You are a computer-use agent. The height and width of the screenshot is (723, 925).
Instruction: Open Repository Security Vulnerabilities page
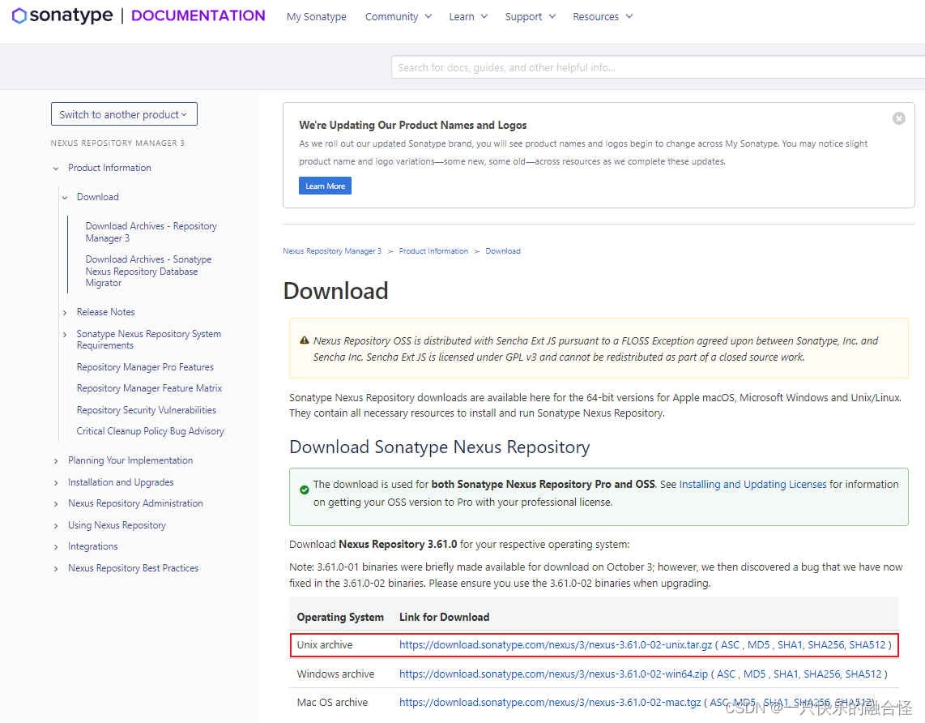[147, 410]
